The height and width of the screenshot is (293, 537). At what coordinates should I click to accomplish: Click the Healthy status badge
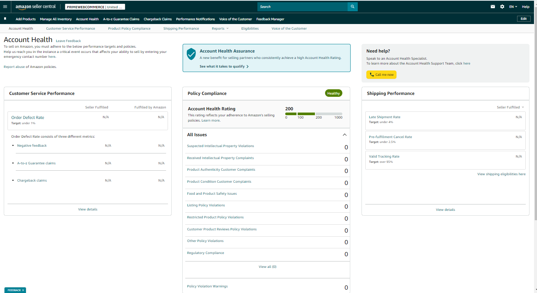click(x=334, y=93)
